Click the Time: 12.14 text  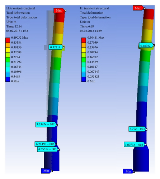tap(14, 26)
